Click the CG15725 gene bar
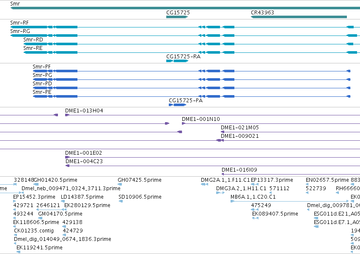360x254 pixels. 177,17
